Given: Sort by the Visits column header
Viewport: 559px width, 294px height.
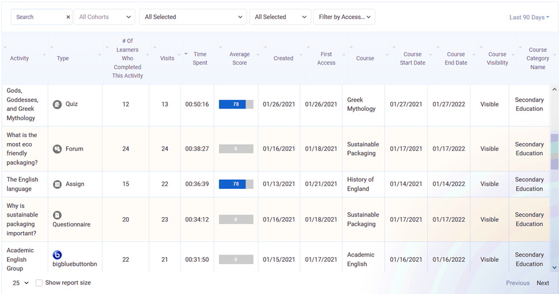Looking at the screenshot, I should 167,59.
